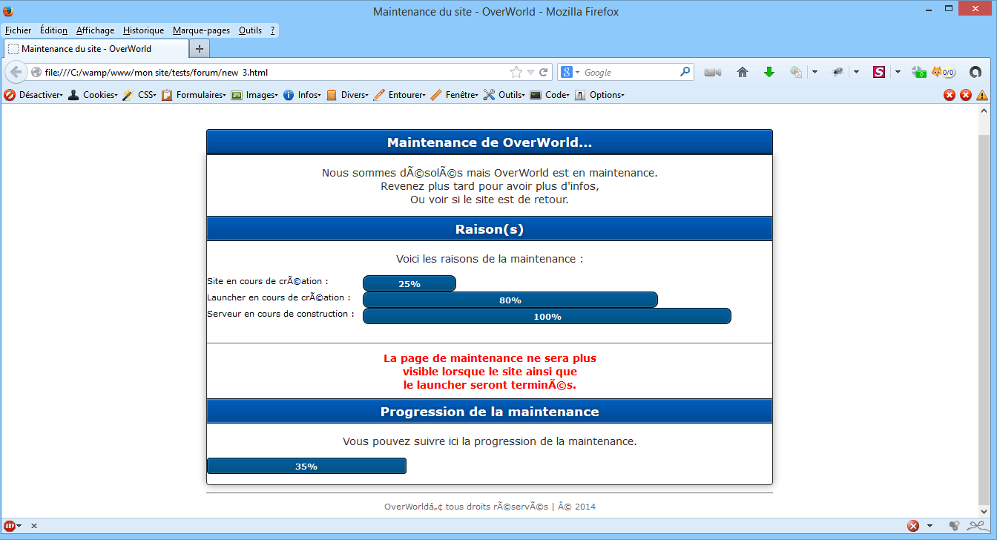Click the Google search engine icon
997x540 pixels.
click(567, 72)
